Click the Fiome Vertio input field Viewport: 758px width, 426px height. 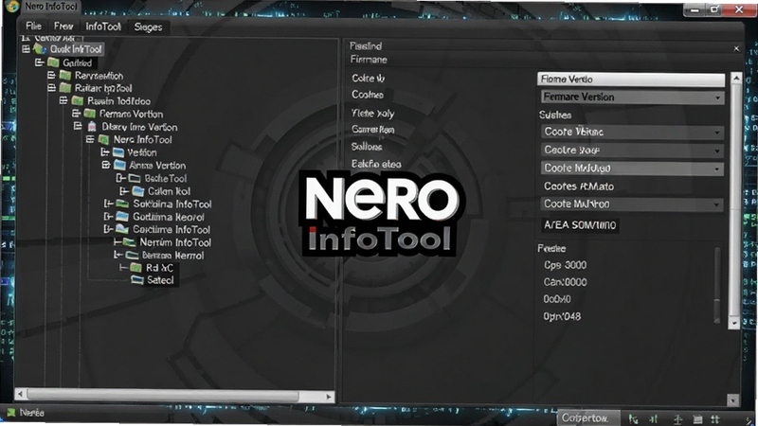point(631,80)
